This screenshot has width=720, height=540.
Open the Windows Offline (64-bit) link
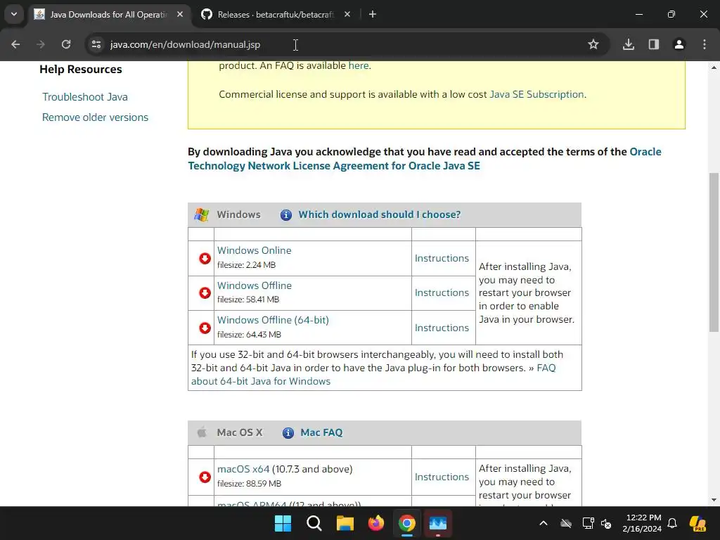(274, 320)
